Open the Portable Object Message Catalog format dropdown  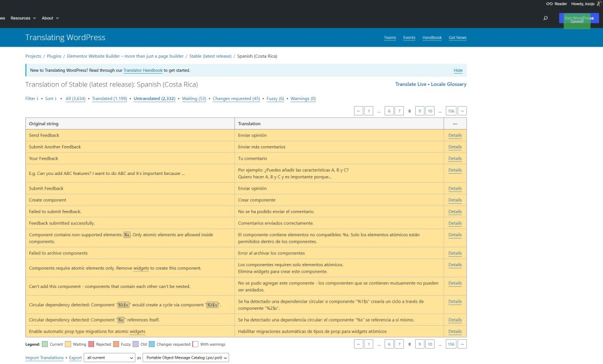pyautogui.click(x=185, y=358)
